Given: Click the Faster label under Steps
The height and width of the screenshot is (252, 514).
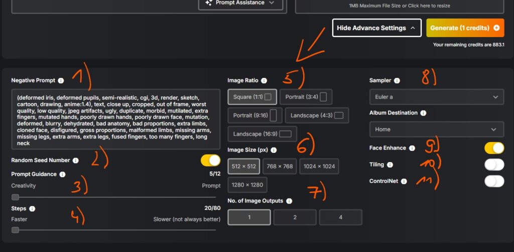Looking at the screenshot, I should pyautogui.click(x=19, y=219).
